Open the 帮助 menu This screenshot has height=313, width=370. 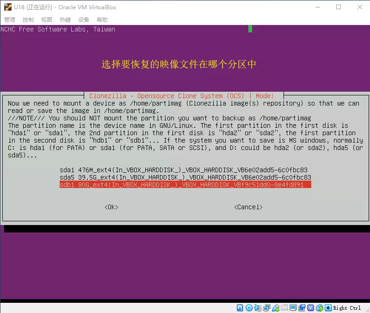pyautogui.click(x=102, y=19)
